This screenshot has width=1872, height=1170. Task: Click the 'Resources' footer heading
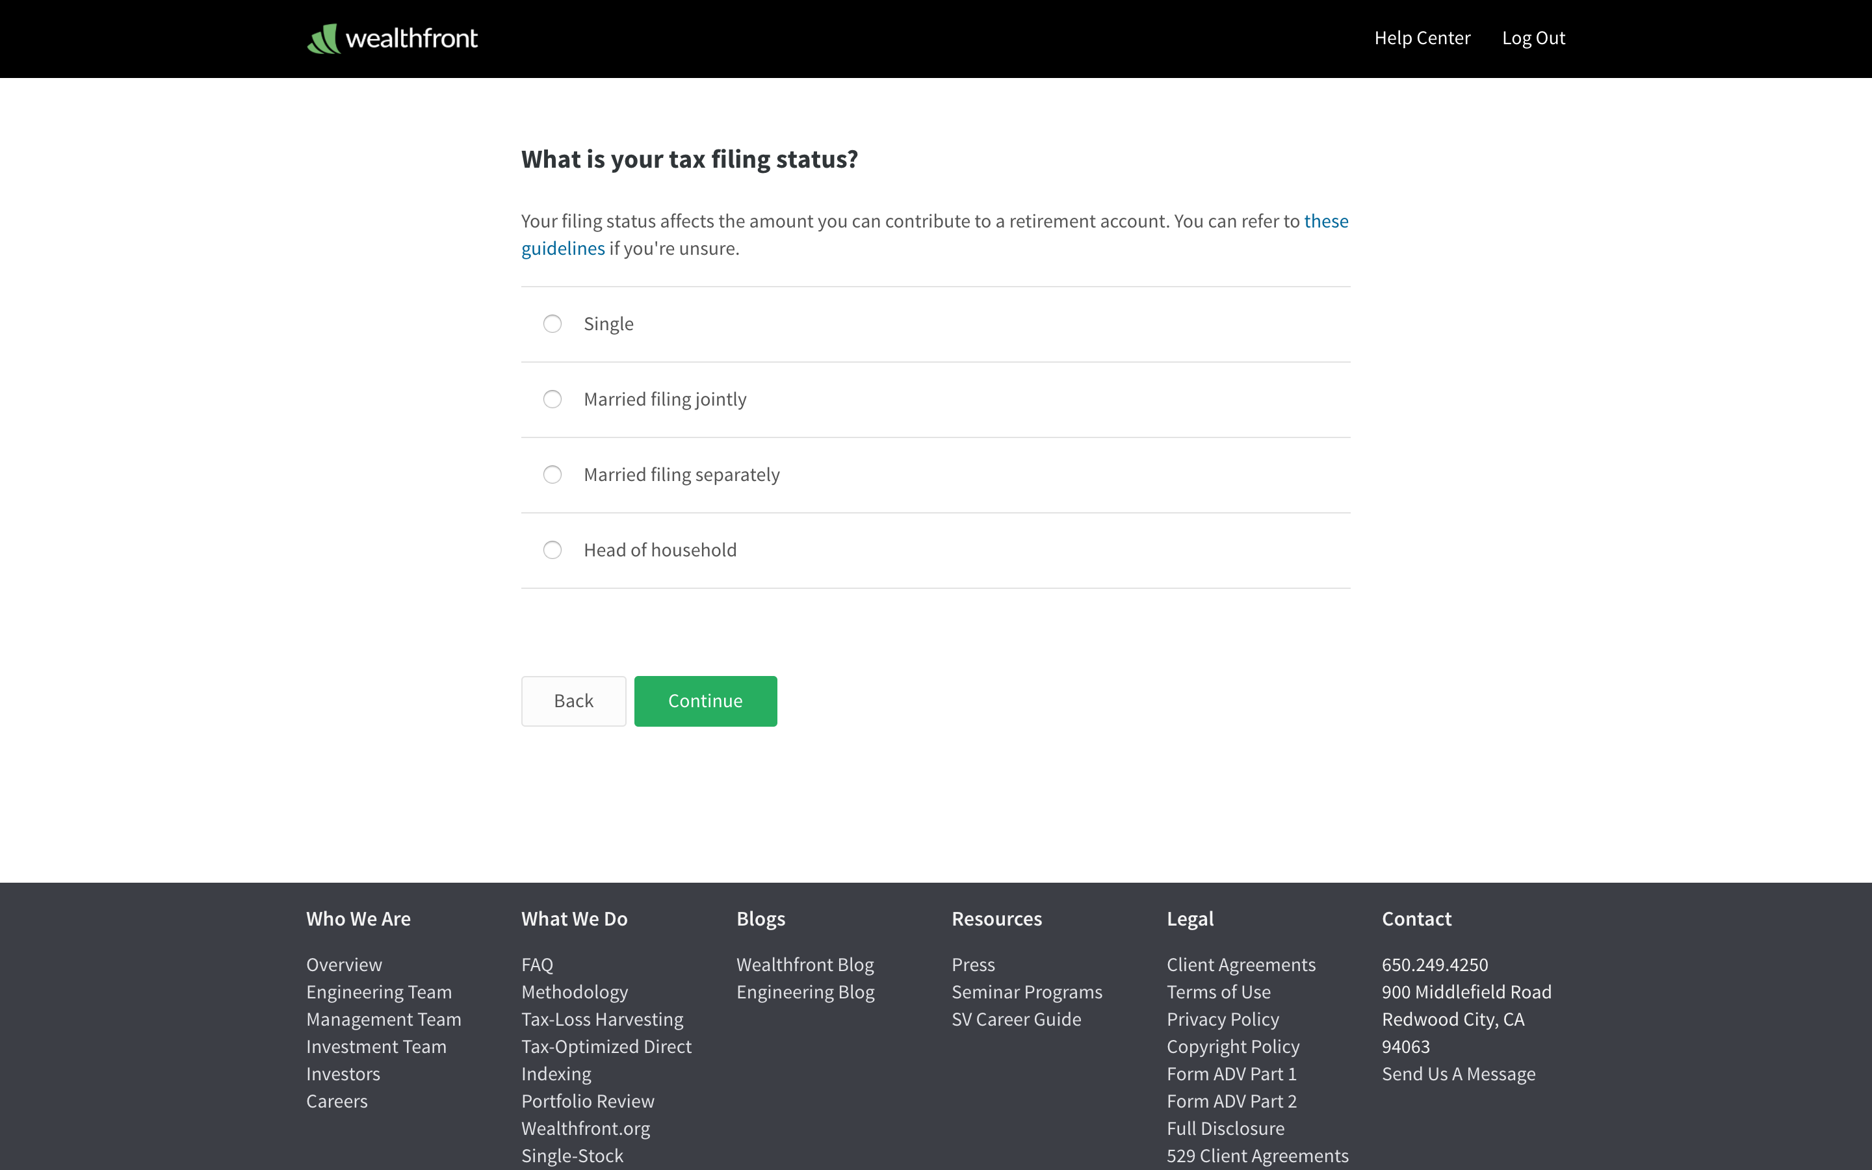coord(996,918)
